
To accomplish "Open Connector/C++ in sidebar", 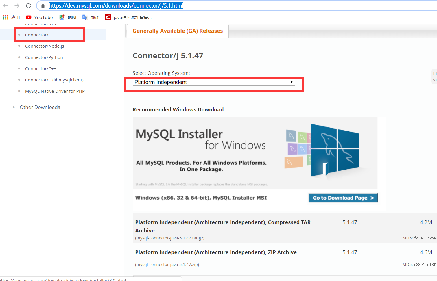I will [41, 69].
